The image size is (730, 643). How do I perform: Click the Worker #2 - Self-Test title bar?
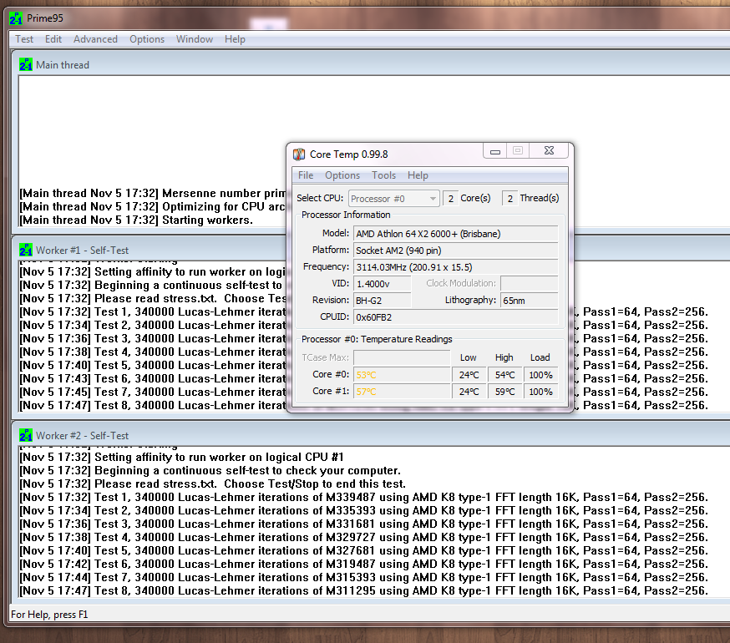(373, 435)
